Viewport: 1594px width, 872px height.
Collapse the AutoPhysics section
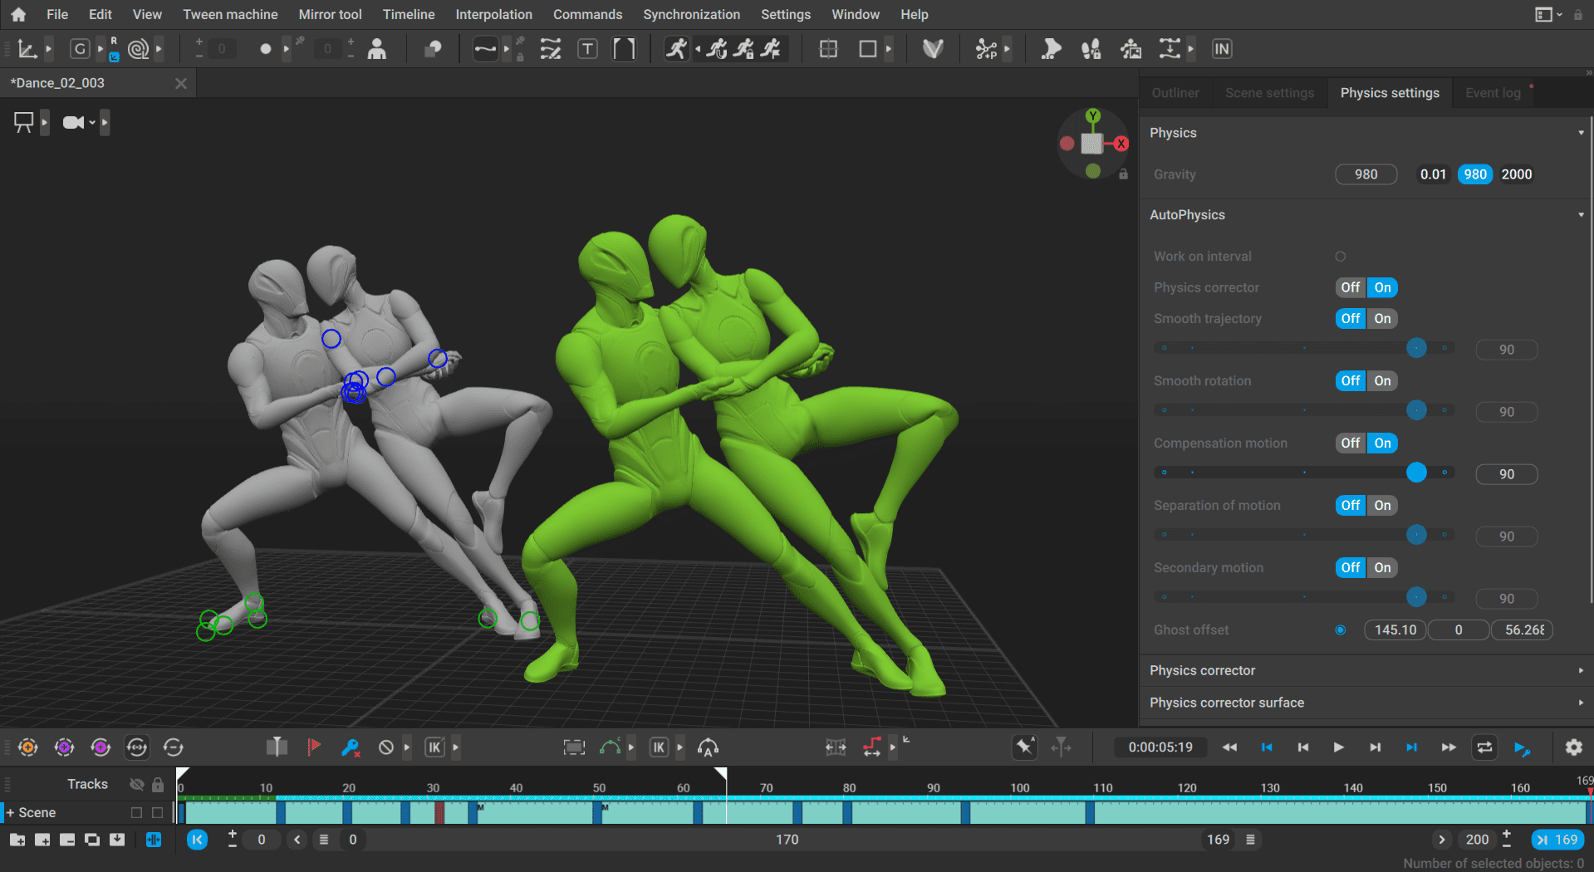click(1581, 214)
